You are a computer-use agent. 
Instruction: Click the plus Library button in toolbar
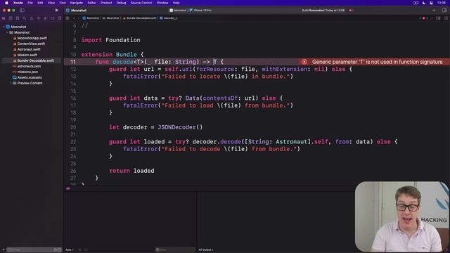[434, 11]
